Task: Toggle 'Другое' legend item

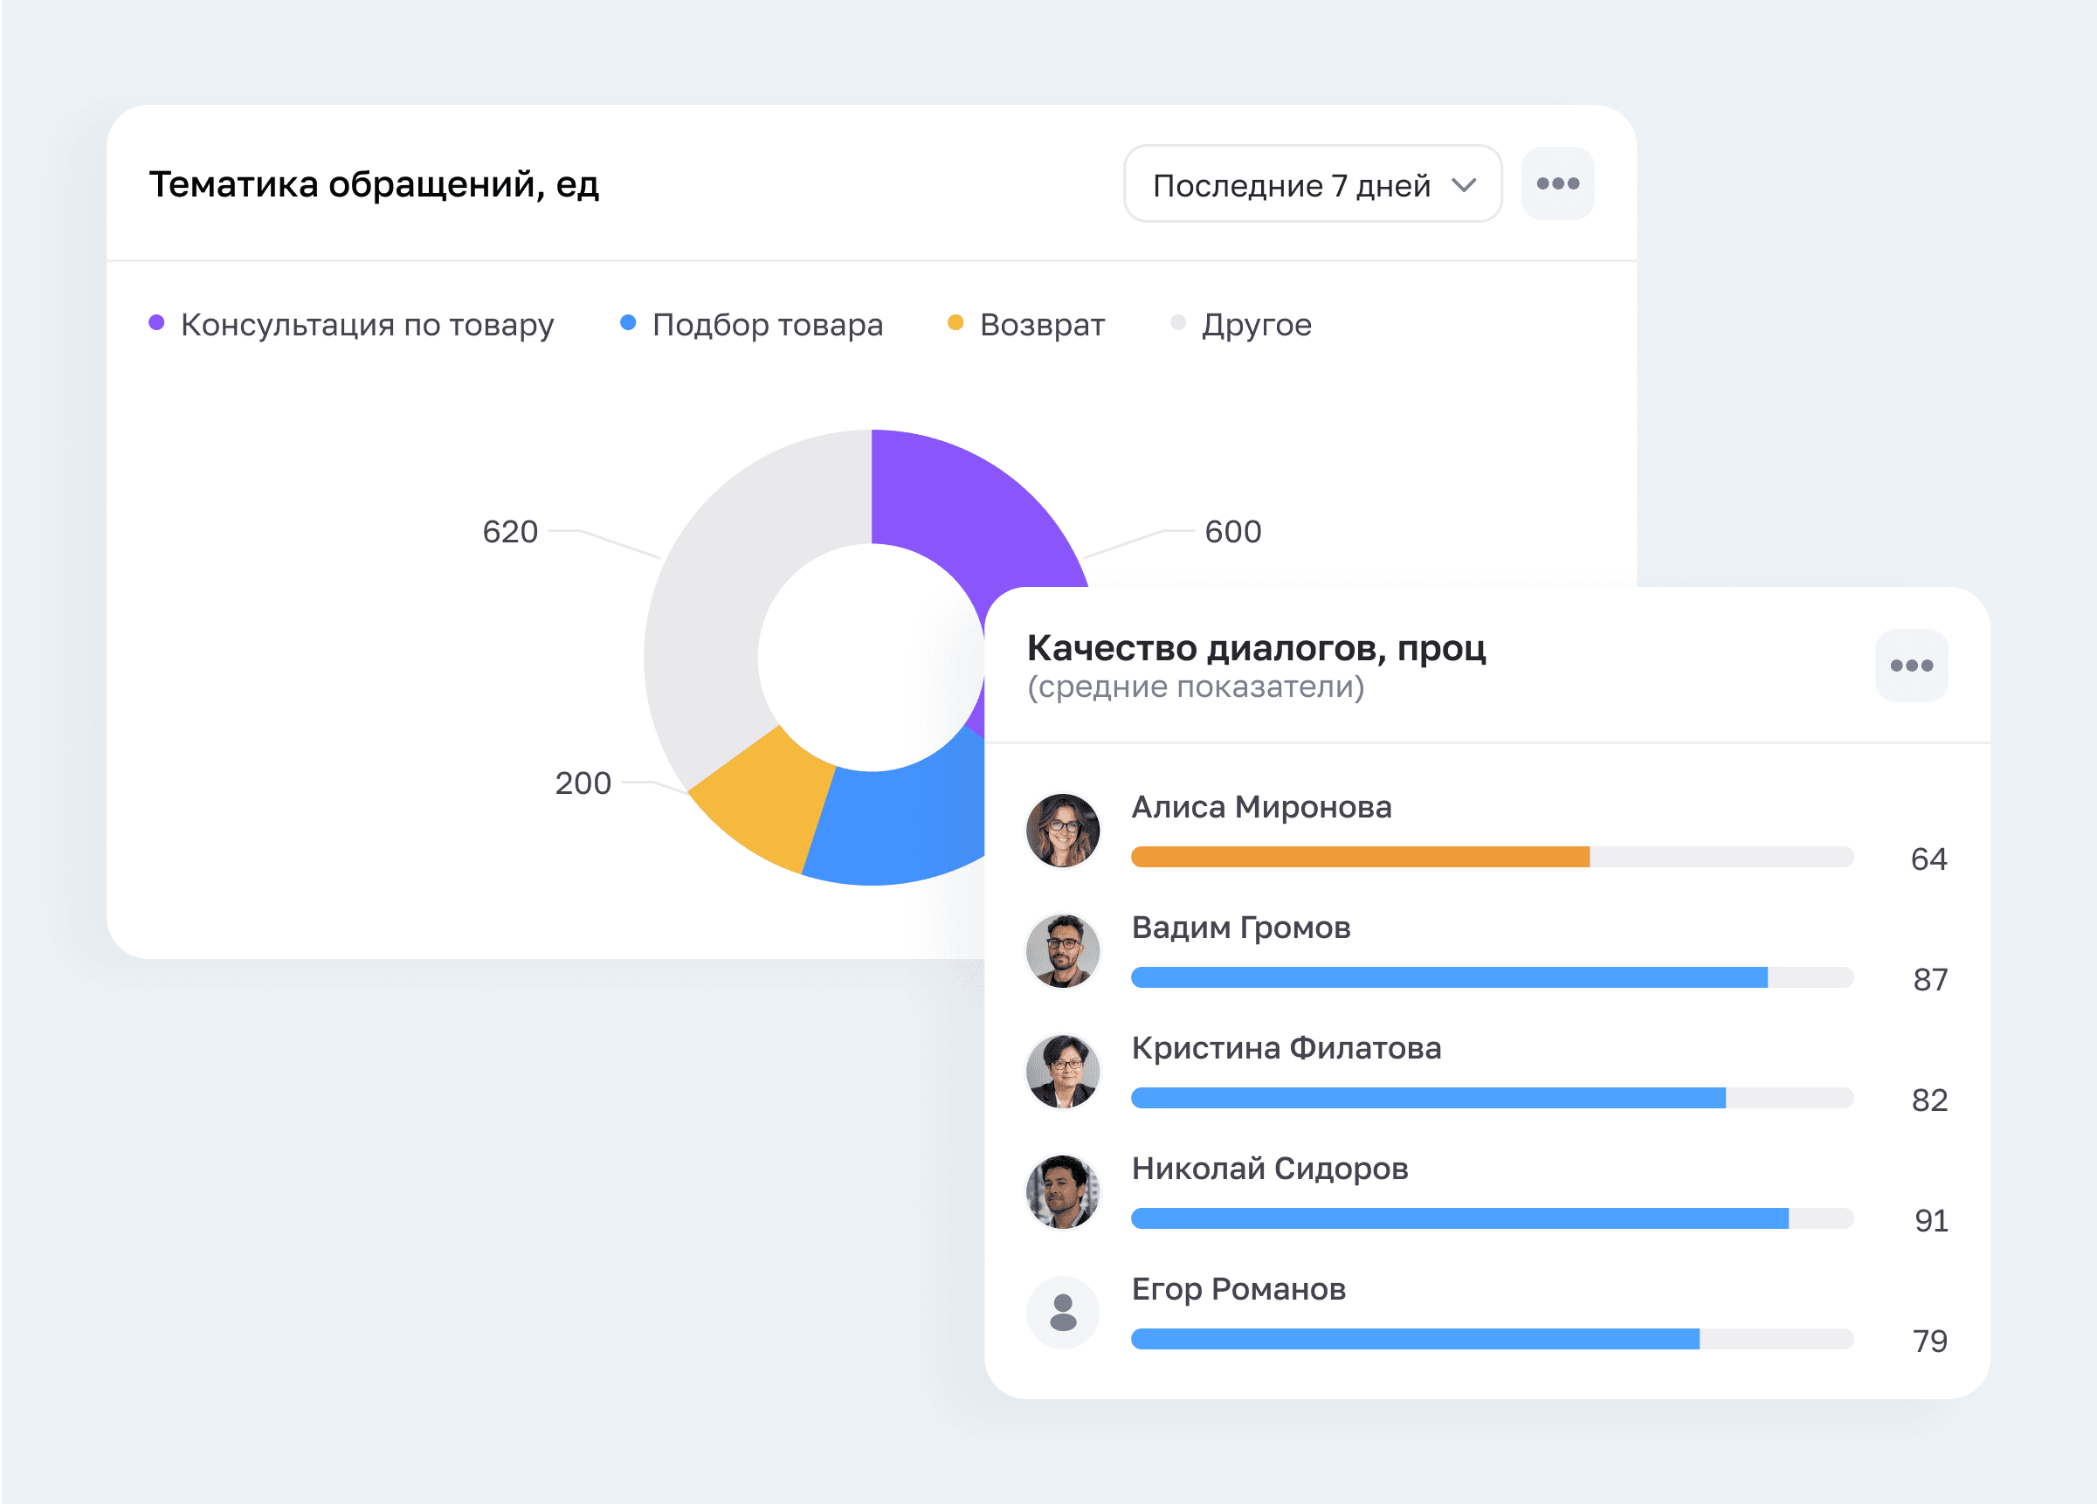Action: [1241, 324]
